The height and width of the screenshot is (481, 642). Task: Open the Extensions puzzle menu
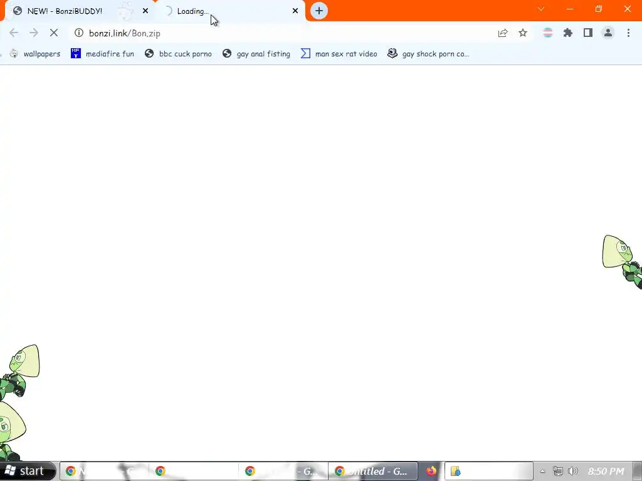pos(568,33)
